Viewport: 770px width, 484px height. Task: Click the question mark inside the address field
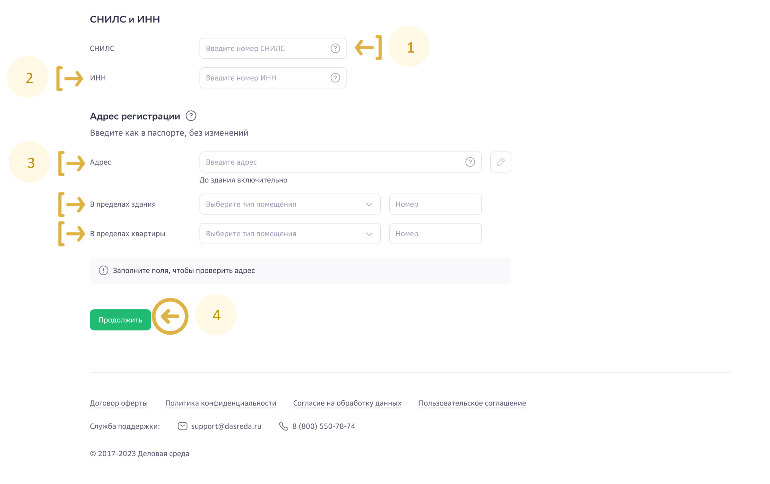[470, 162]
